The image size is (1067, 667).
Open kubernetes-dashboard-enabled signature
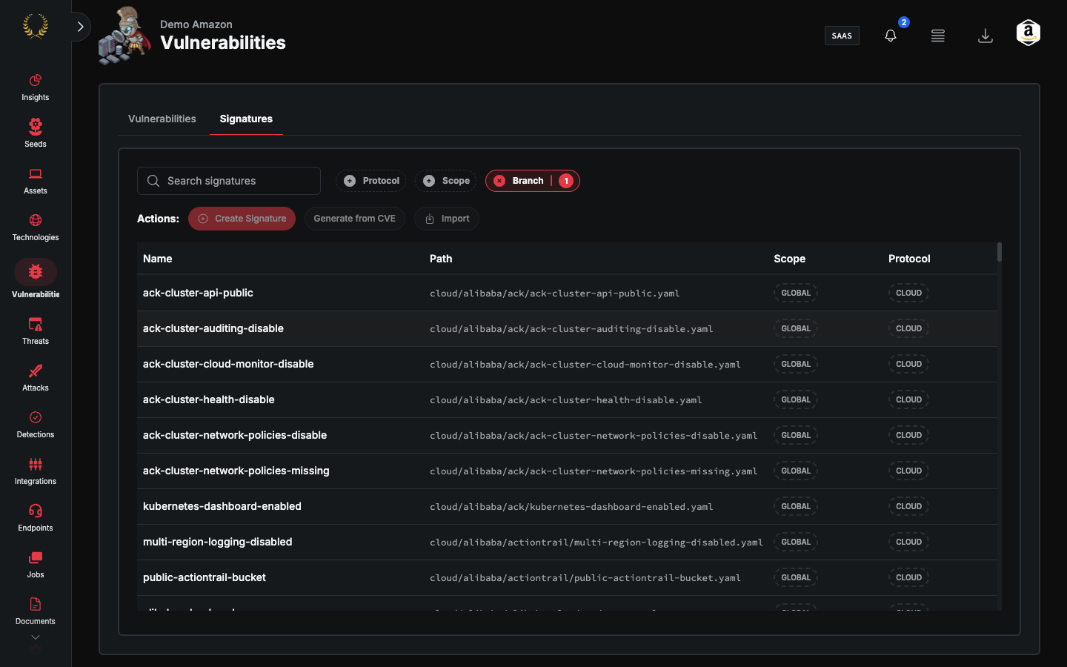click(222, 506)
